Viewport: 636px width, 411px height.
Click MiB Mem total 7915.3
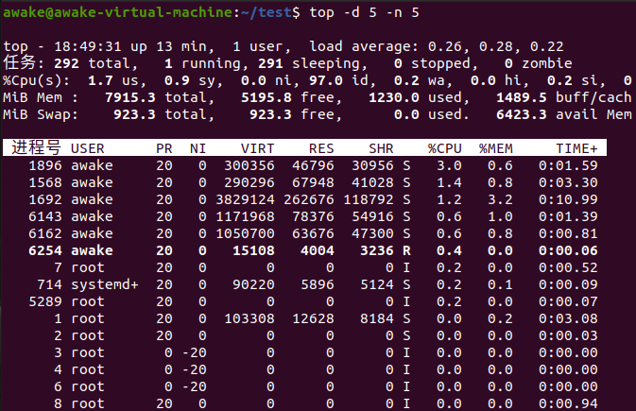[130, 97]
